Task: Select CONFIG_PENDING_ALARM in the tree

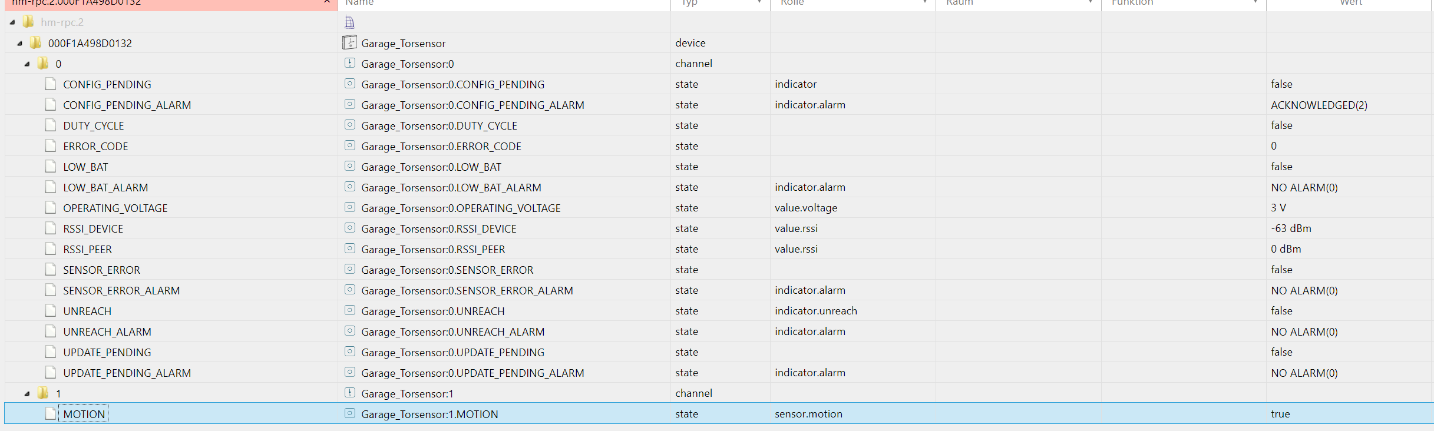Action: pyautogui.click(x=127, y=105)
